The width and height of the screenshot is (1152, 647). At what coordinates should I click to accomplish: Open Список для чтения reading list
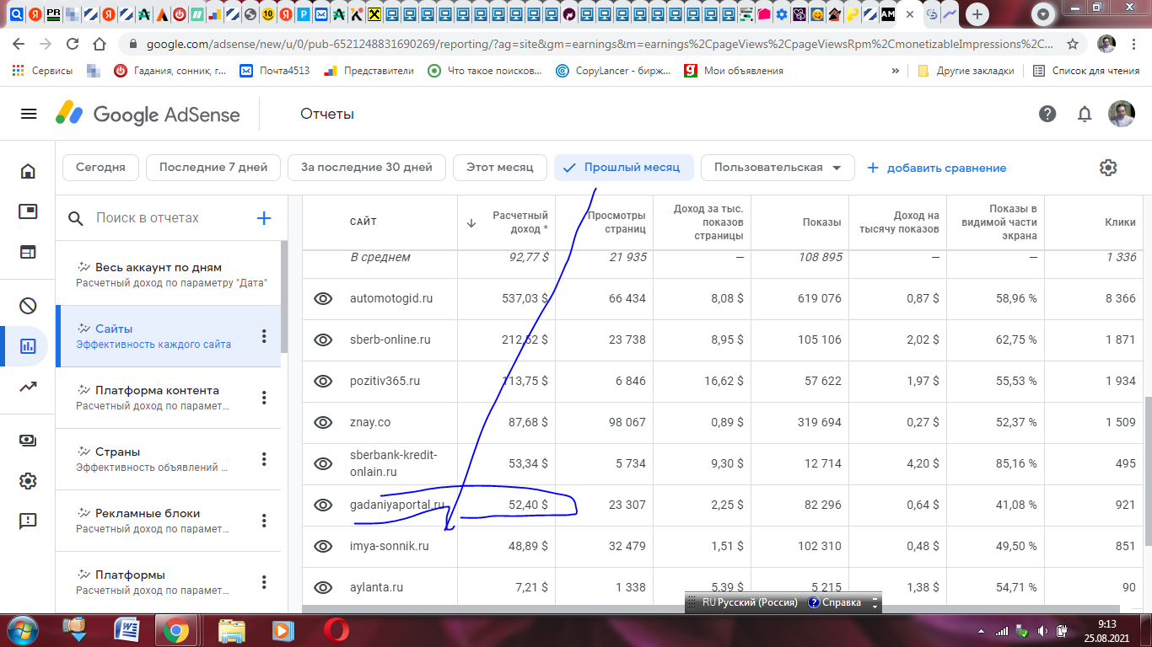(x=1086, y=71)
